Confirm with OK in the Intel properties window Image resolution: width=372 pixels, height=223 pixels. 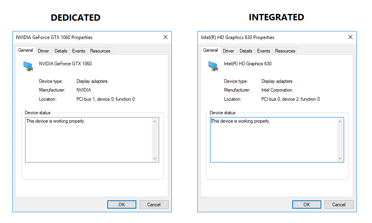[307, 205]
